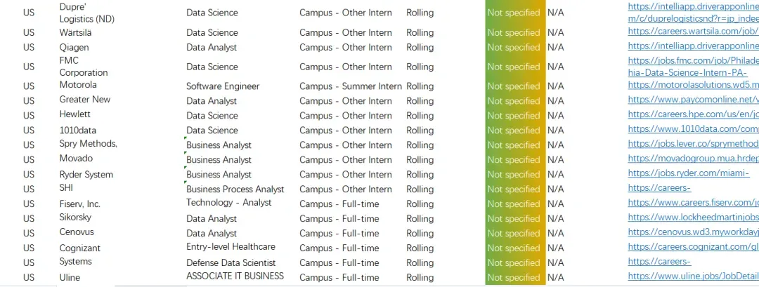Follow the jobs.lever.co/sprymethod link

693,143
